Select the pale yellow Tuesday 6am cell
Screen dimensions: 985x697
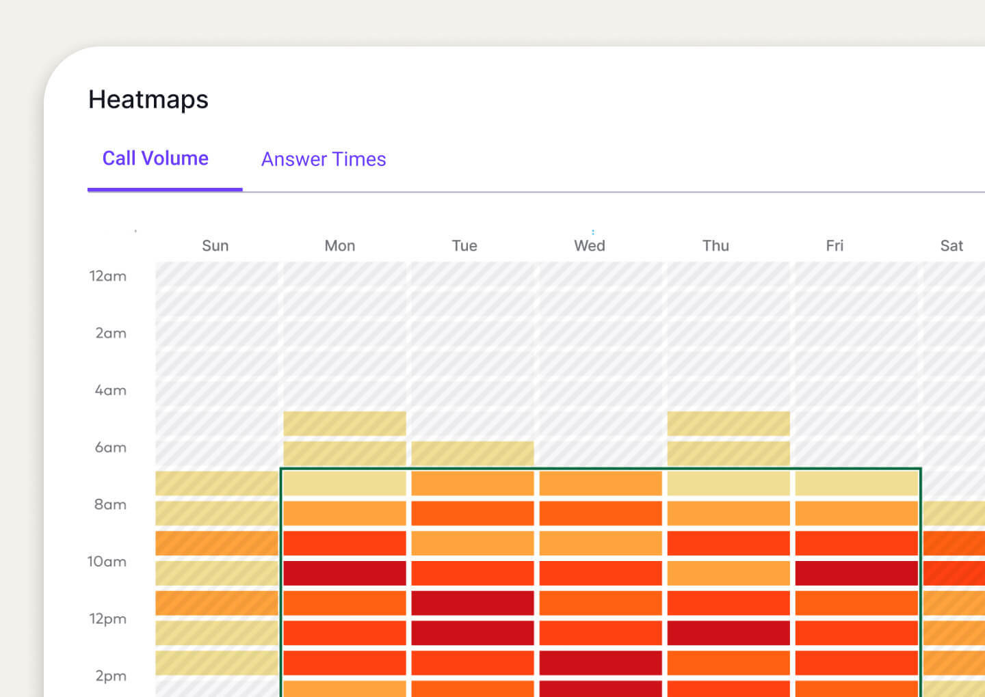[x=473, y=453]
